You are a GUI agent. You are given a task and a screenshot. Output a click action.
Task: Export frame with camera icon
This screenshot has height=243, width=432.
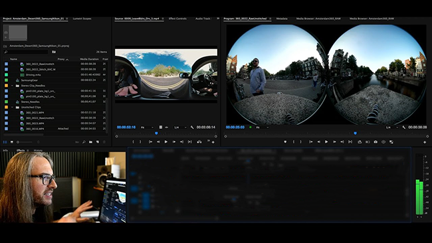(x=376, y=141)
